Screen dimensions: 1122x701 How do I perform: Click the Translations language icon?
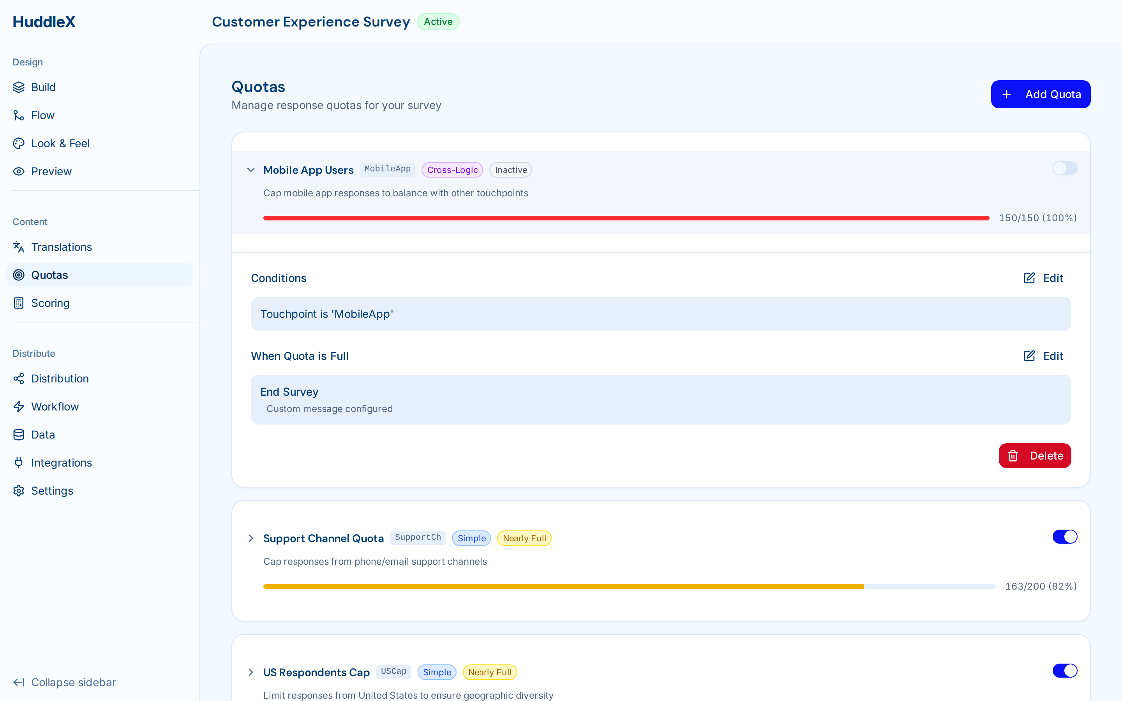click(x=19, y=247)
